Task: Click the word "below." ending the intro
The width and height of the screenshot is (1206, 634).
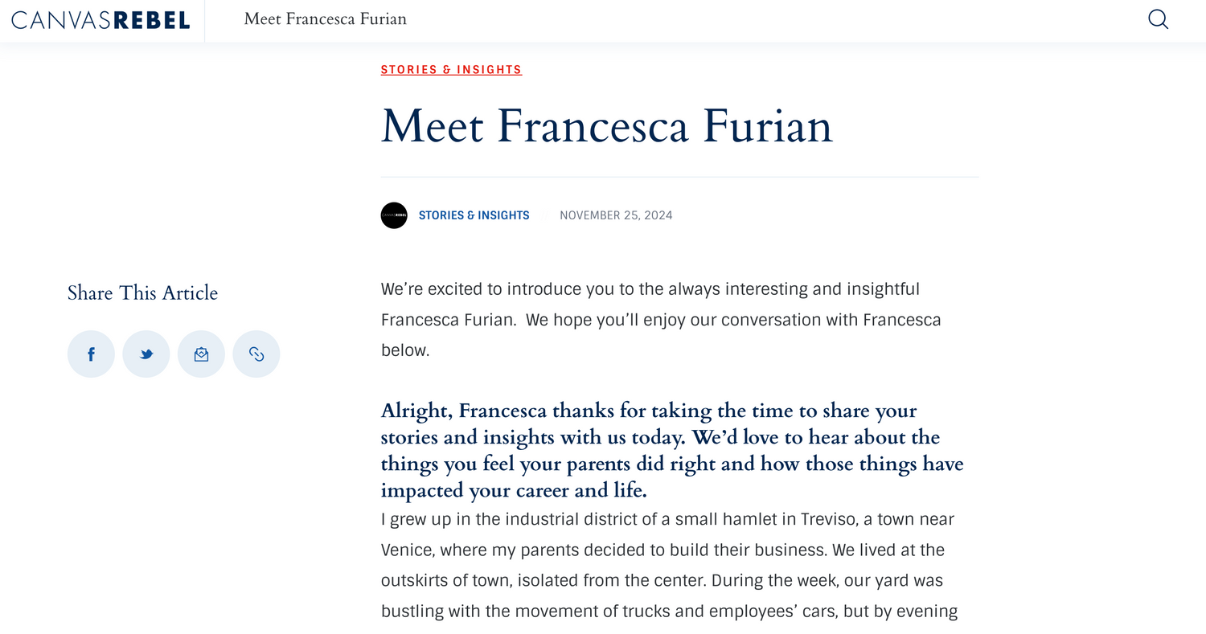Action: [x=405, y=351]
